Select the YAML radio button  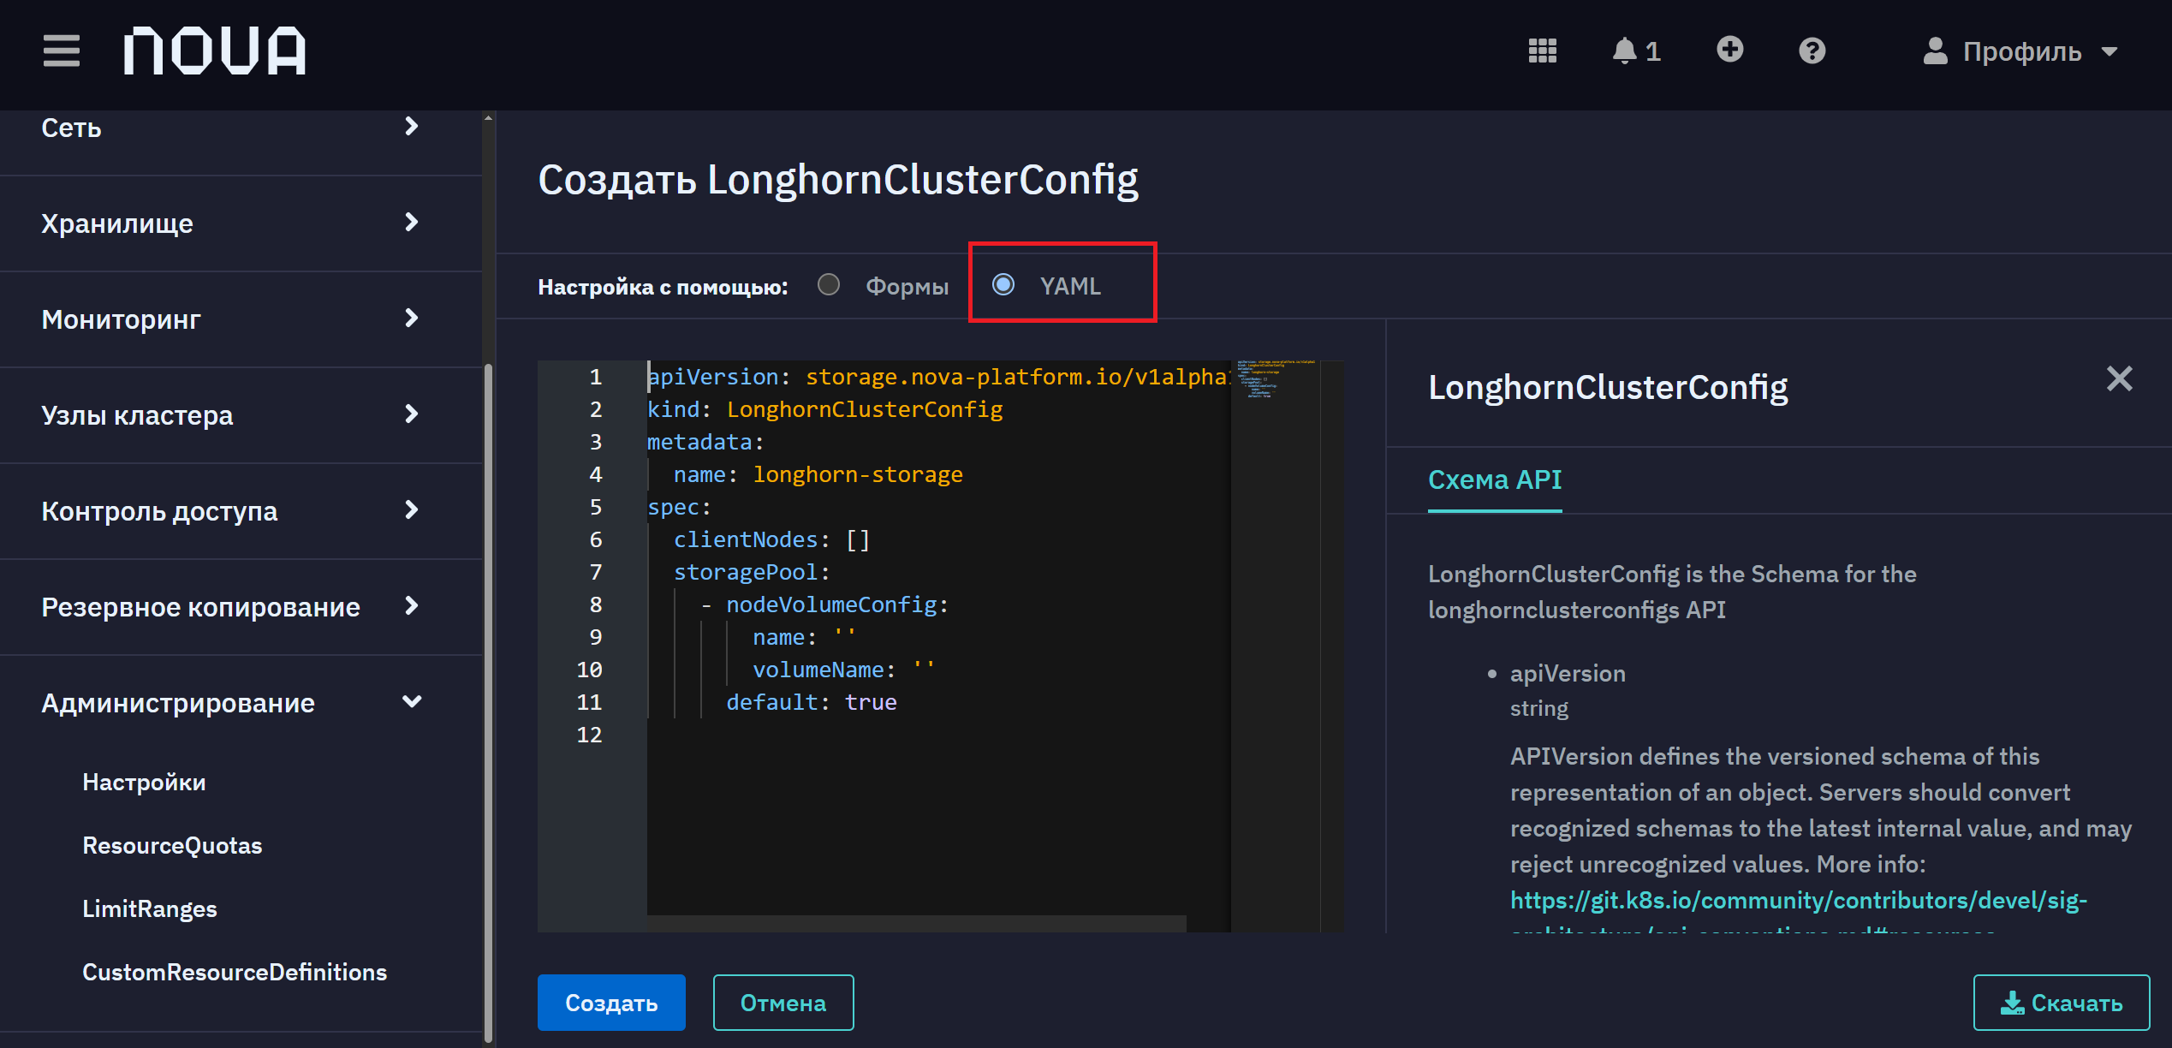(x=1003, y=284)
